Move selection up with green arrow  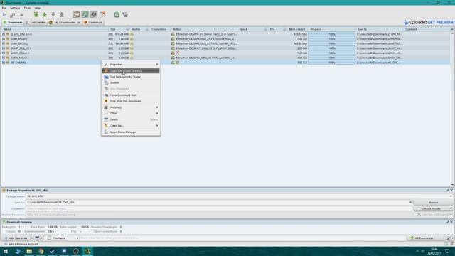(44, 14)
